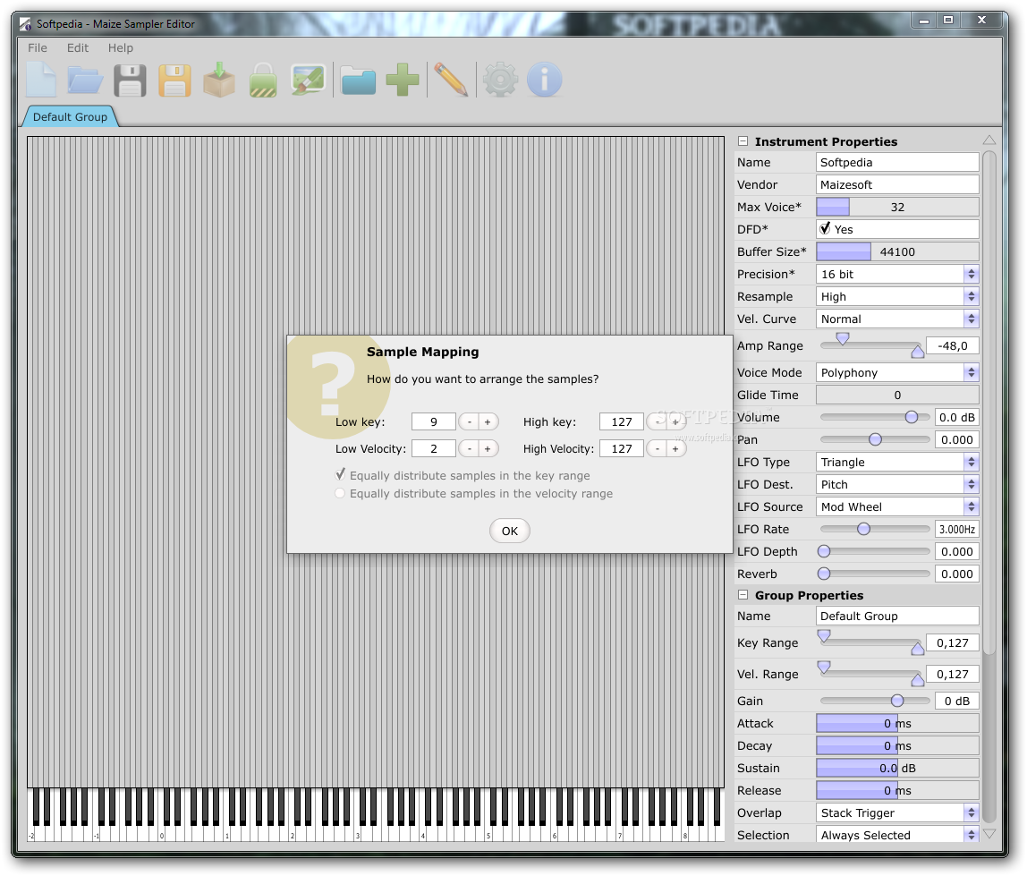Open the Overlap Stack Trigger dropdown
Screen dimensions: 1027x876
897,813
